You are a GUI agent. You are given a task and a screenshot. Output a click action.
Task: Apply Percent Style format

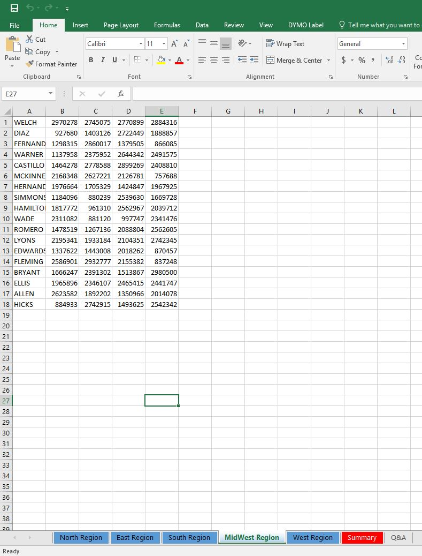362,60
